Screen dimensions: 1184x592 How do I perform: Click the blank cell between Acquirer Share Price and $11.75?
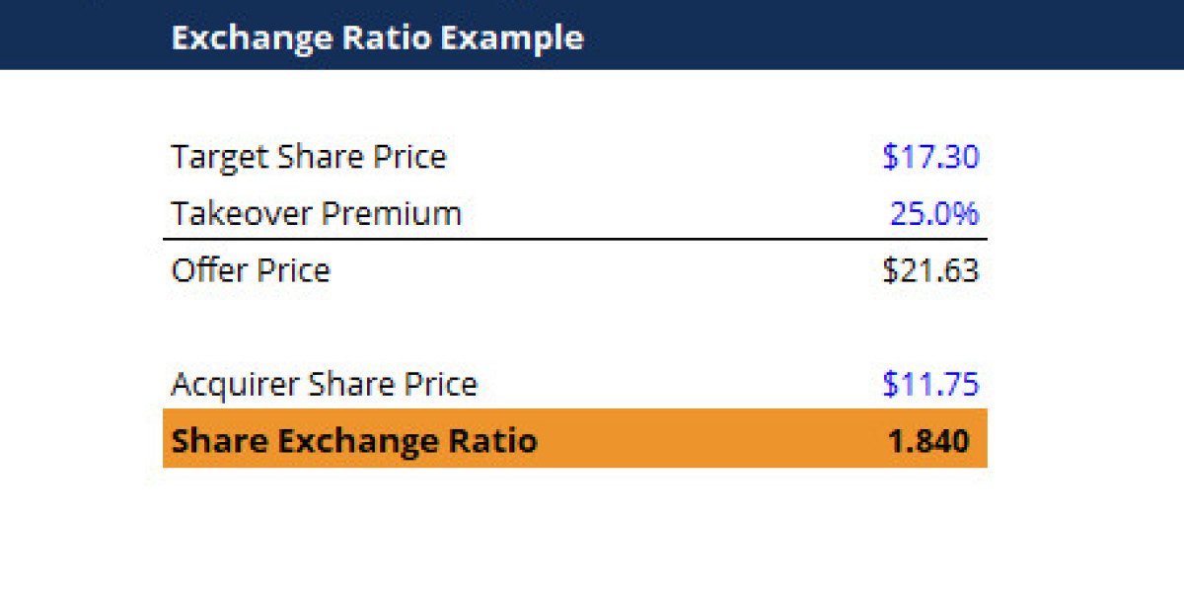pyautogui.click(x=681, y=384)
